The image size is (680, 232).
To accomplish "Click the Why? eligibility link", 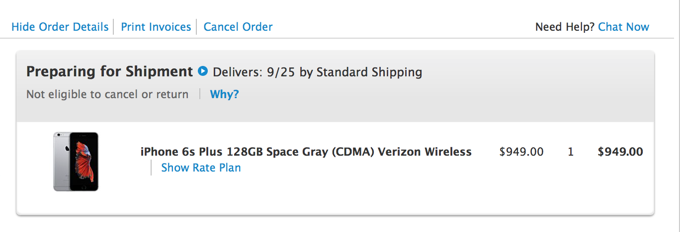I will click(x=224, y=94).
